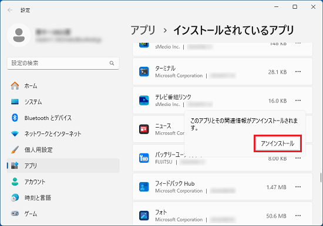The height and width of the screenshot is (226, 323).
Task: Open more options for バッテリーユーティリティ
Action: 298,158
